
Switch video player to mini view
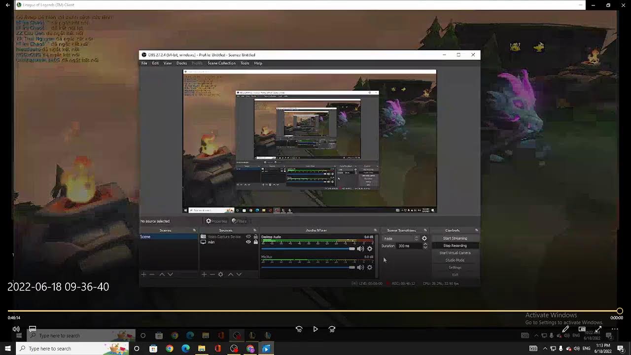[x=582, y=329]
